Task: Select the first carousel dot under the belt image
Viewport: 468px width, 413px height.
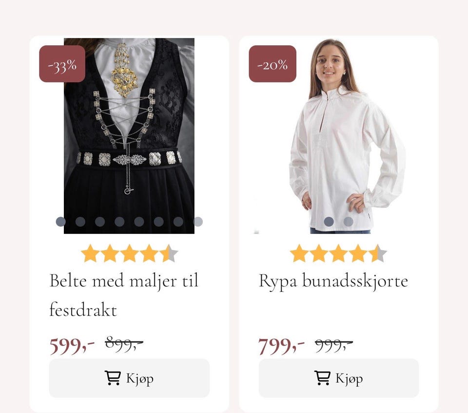Action: 59,222
